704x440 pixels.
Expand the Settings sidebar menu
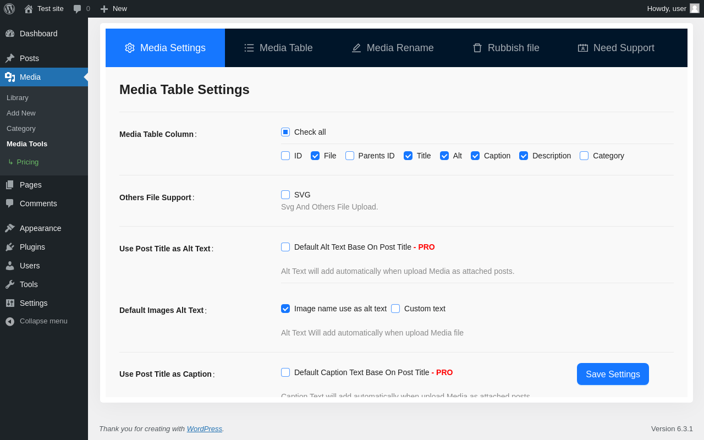(34, 303)
